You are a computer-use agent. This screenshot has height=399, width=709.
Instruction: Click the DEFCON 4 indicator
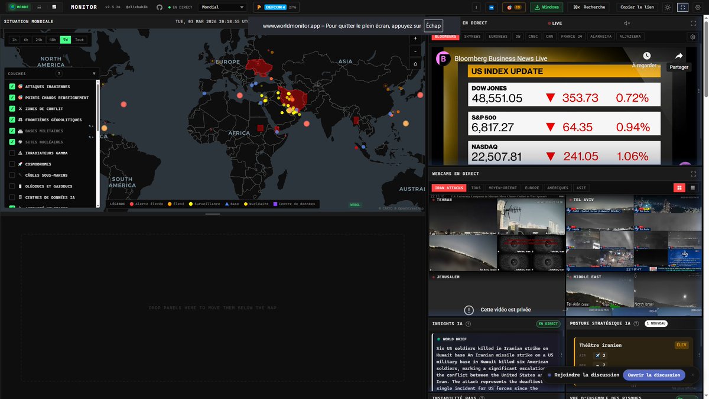click(x=277, y=7)
